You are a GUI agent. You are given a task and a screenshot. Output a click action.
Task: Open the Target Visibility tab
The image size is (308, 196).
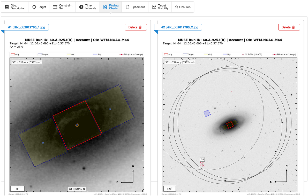pyautogui.click(x=160, y=7)
